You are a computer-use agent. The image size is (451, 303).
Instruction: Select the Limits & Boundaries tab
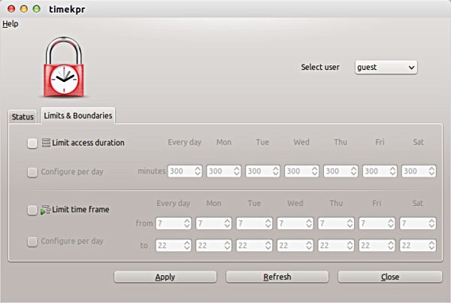point(78,116)
